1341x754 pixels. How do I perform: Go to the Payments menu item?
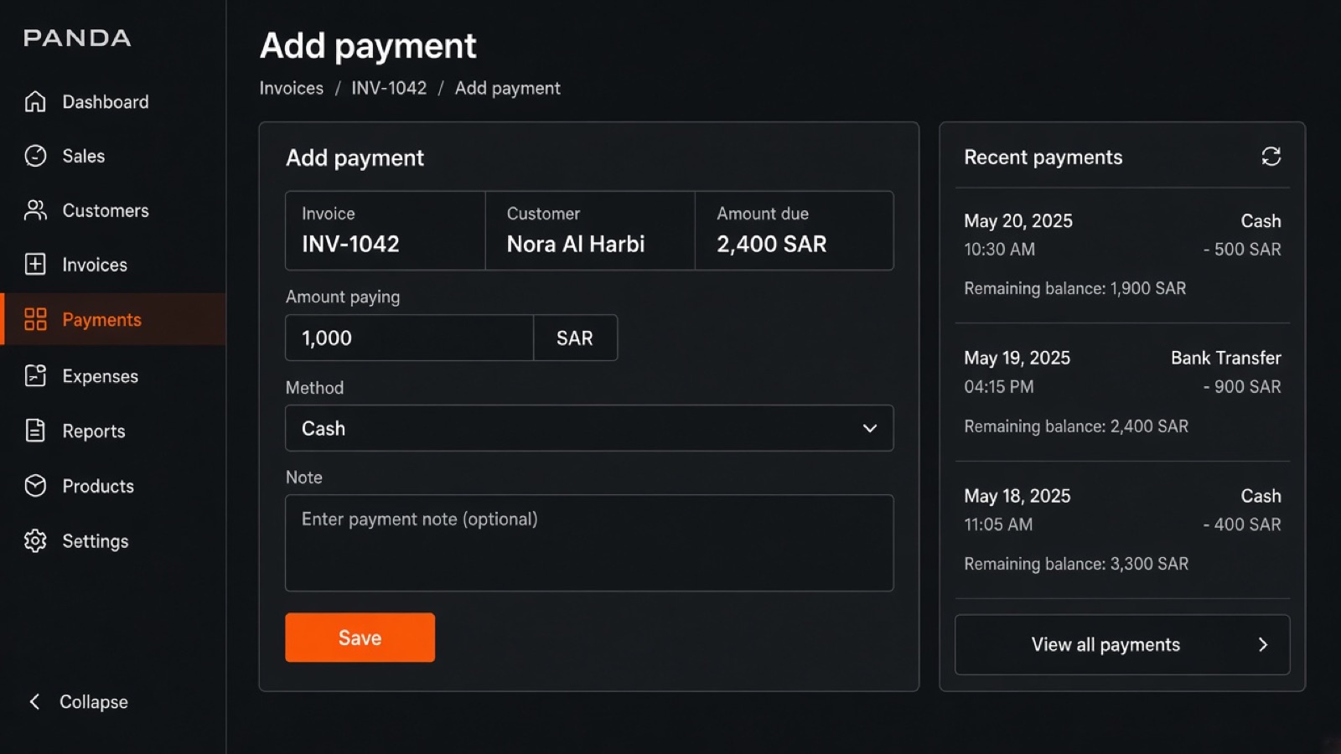coord(113,319)
